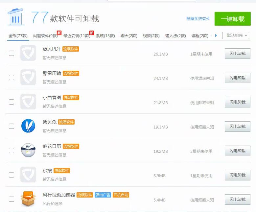Click 闪电卸载 for 旋风PDF

click(x=238, y=54)
